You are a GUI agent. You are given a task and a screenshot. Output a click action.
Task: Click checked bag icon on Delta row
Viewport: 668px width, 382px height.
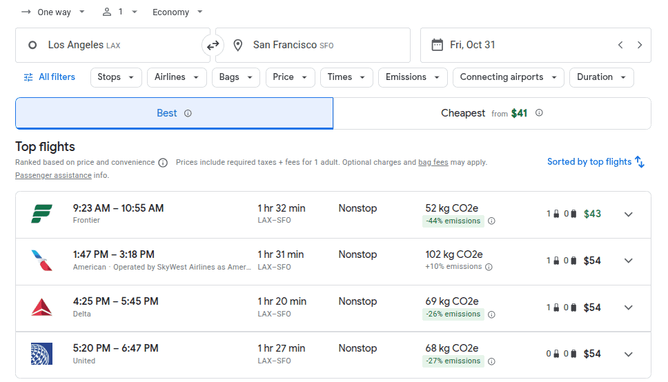pyautogui.click(x=573, y=308)
